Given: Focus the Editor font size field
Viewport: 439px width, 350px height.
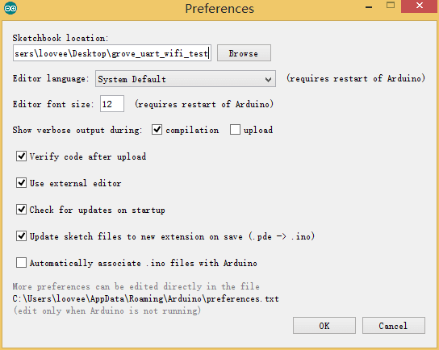Looking at the screenshot, I should tap(112, 104).
